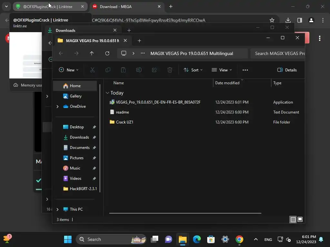Image resolution: width=330 pixels, height=247 pixels.
Task: Open the See more three-dot toolbar menu
Action: point(245,70)
